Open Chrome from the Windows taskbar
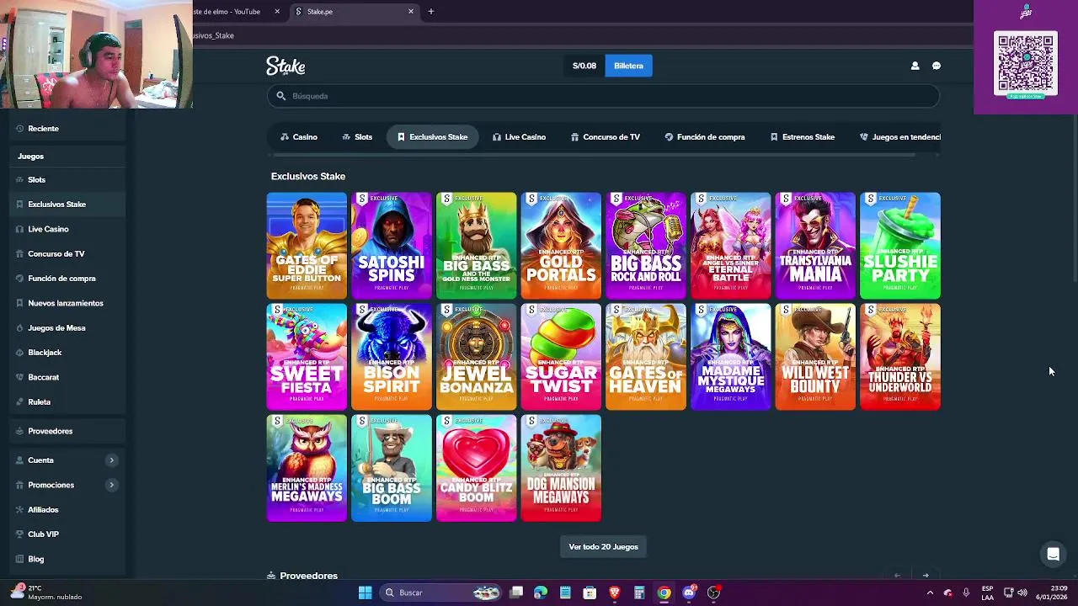Screen dimensions: 1078x606 point(664,593)
